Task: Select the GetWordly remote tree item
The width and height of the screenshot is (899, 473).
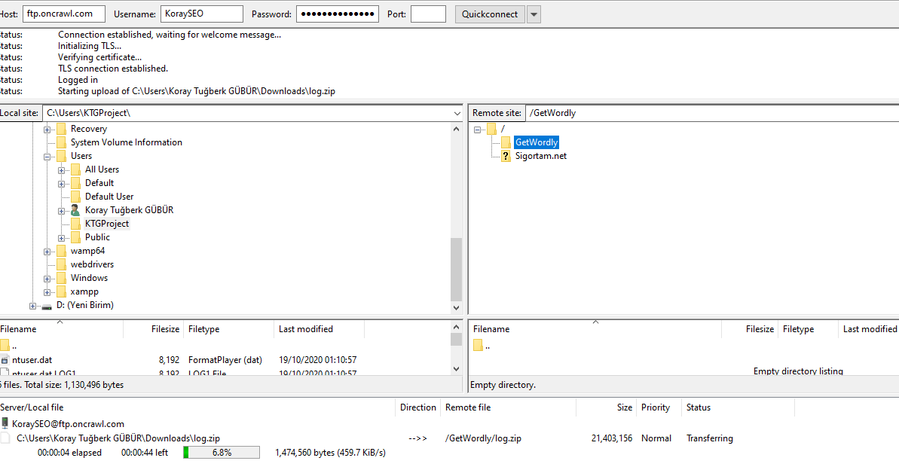Action: [x=536, y=142]
